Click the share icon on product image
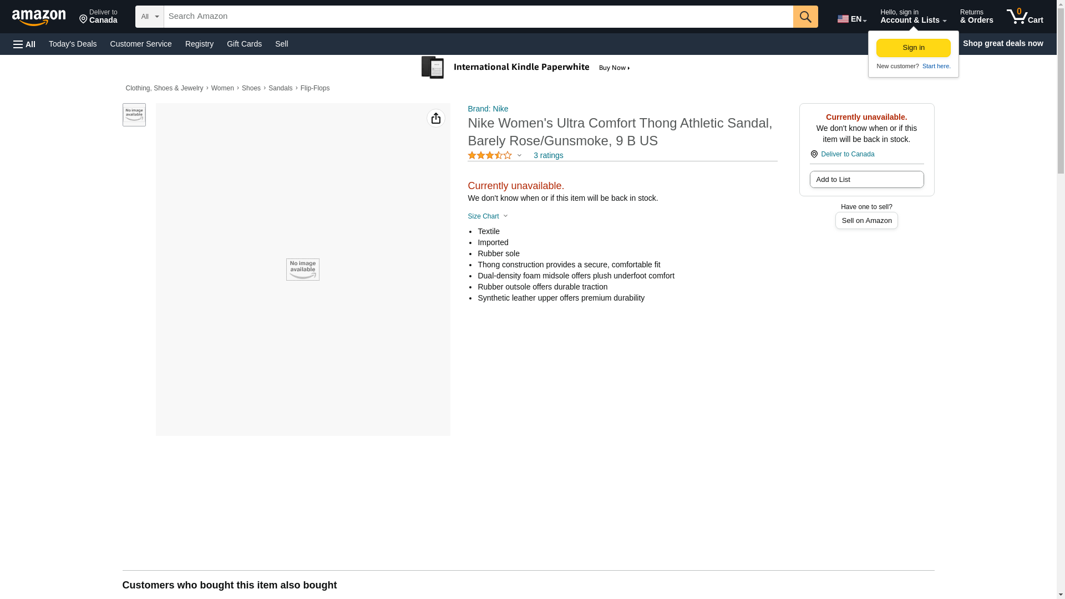The image size is (1065, 599). (435, 118)
